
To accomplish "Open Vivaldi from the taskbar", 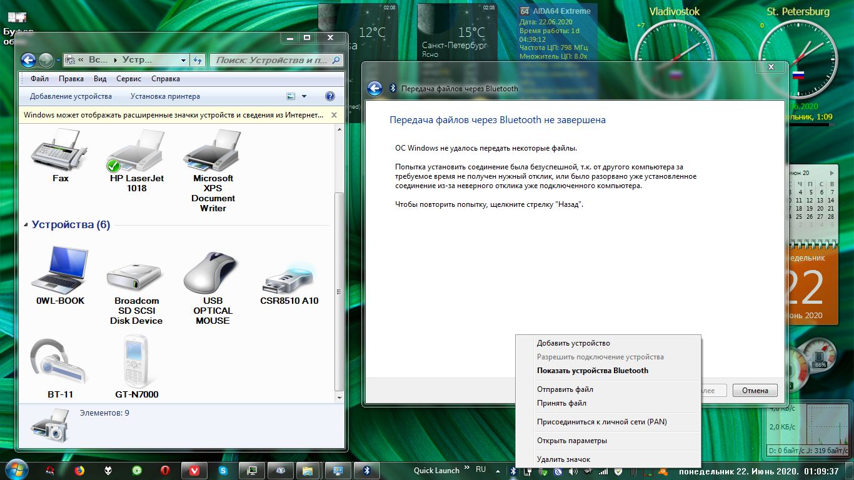I will [x=194, y=470].
